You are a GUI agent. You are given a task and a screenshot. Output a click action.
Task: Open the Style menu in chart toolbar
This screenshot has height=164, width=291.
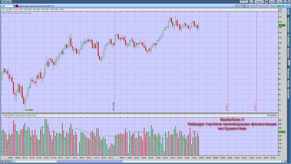point(251,6)
